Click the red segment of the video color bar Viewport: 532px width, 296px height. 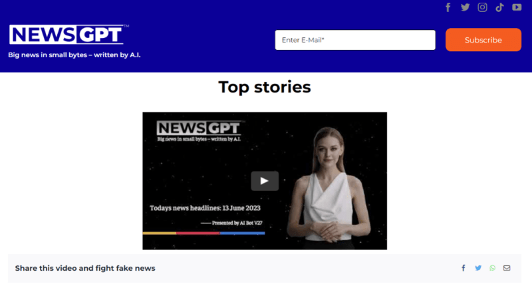pos(198,233)
